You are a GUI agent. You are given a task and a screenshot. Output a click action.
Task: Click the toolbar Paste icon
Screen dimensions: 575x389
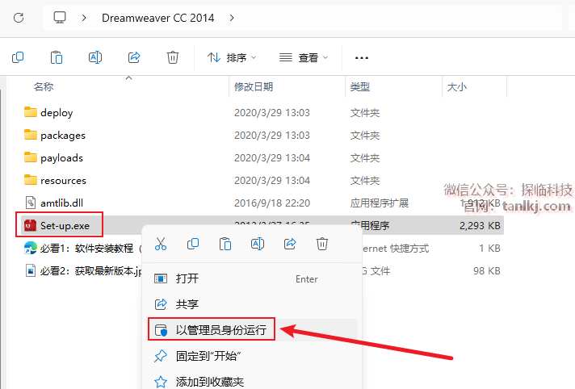pos(57,57)
